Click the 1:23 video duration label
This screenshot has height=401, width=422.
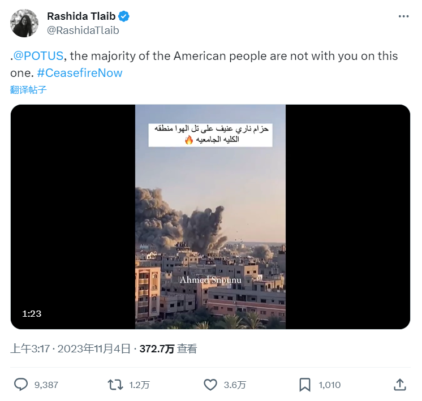(x=32, y=313)
